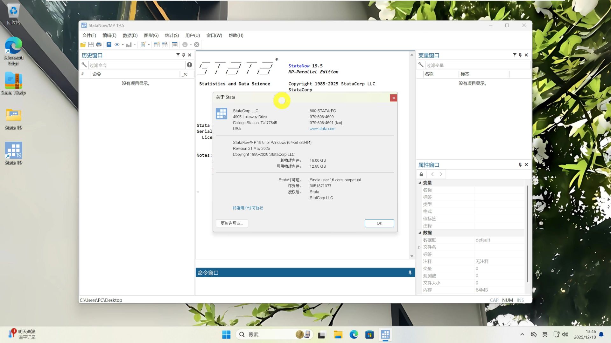Click the Results window scroll down arrow

tap(411, 256)
